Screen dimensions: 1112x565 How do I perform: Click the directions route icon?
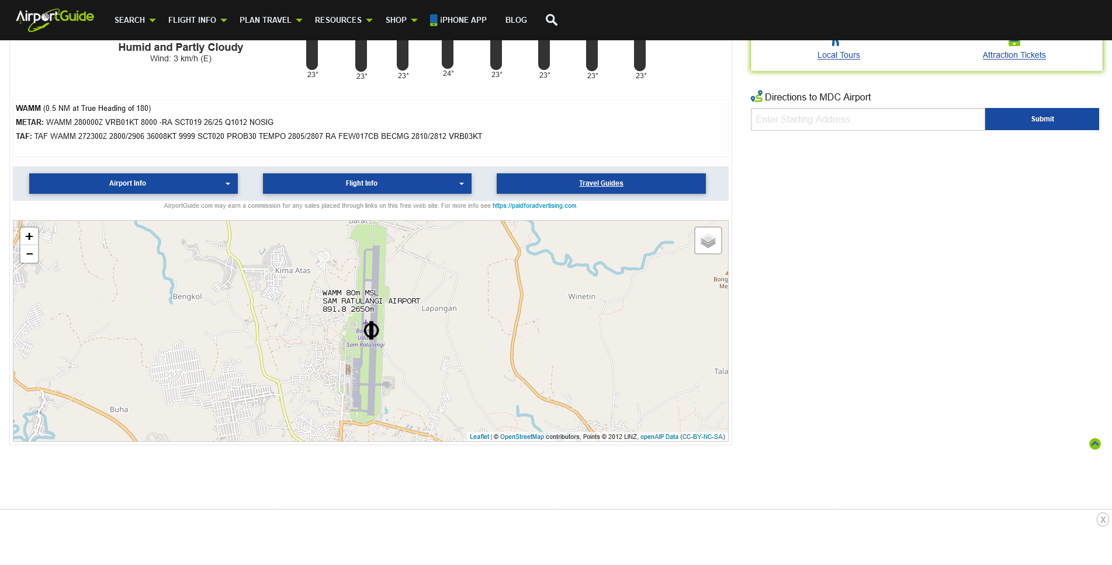click(757, 96)
